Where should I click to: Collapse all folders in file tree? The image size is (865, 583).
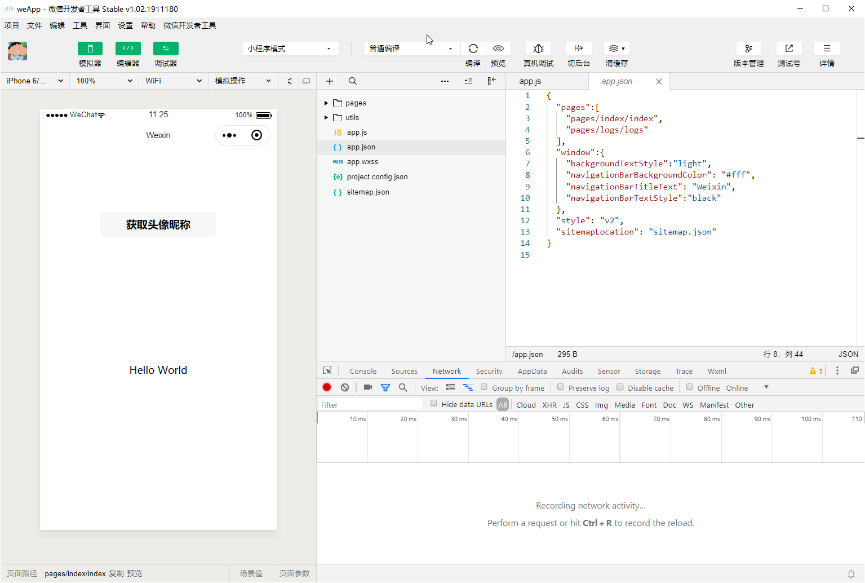click(468, 81)
